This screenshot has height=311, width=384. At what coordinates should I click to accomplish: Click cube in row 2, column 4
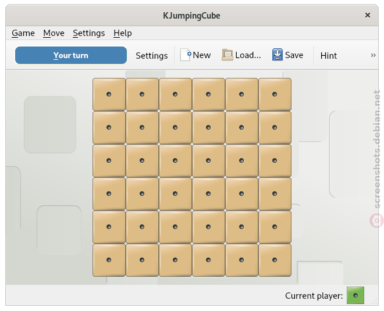[208, 127]
